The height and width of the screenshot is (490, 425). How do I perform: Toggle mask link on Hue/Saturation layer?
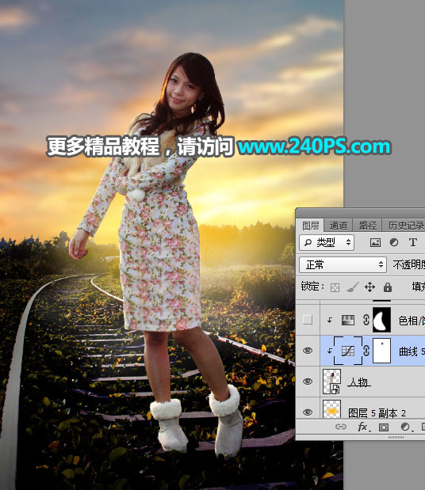coord(366,320)
